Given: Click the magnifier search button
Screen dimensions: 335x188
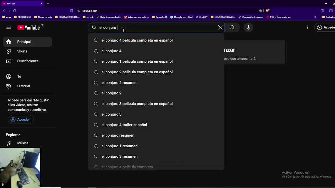Looking at the screenshot, I should 232,27.
